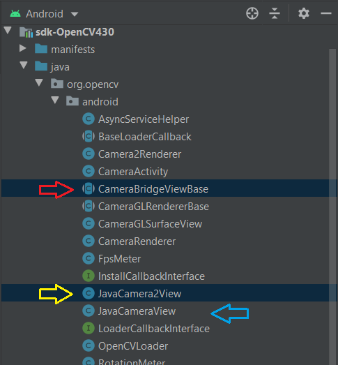Collapse the org.opencv package arrow
This screenshot has width=338, height=365.
39,83
